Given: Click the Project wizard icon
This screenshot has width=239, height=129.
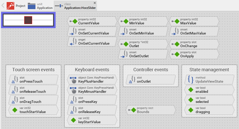Looking at the screenshot, I should [10, 6].
